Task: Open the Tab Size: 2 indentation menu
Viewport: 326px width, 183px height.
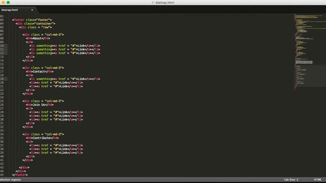Action: 291,179
